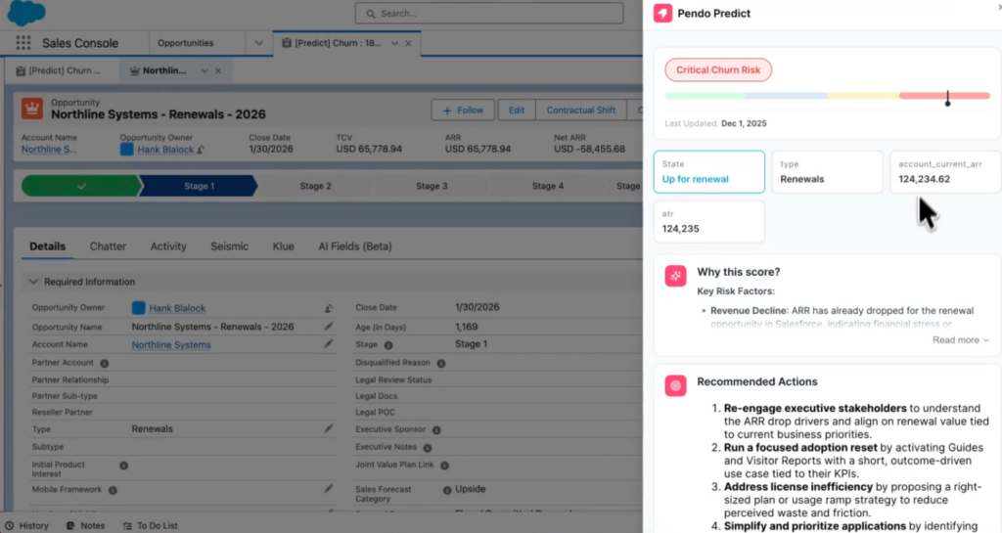The width and height of the screenshot is (1002, 533).
Task: Click info icon next to Joint Value Plan Link
Action: [445, 466]
